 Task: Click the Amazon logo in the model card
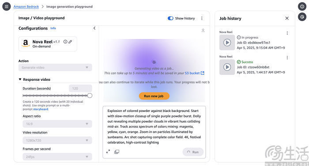26,43
